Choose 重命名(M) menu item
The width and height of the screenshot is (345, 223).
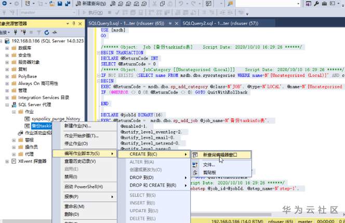pyautogui.click(x=85, y=206)
